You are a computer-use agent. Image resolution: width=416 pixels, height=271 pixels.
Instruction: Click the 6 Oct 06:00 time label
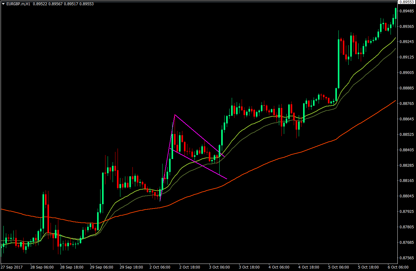(x=398, y=267)
